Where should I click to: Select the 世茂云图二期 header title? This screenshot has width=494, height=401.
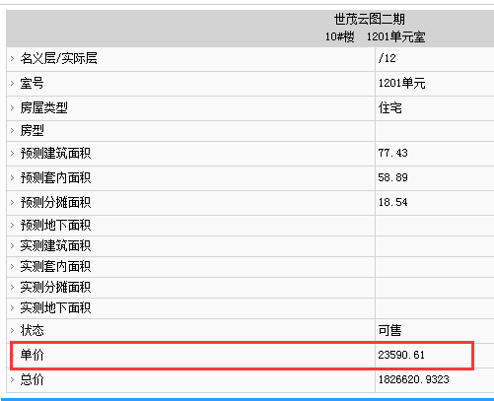click(x=370, y=19)
